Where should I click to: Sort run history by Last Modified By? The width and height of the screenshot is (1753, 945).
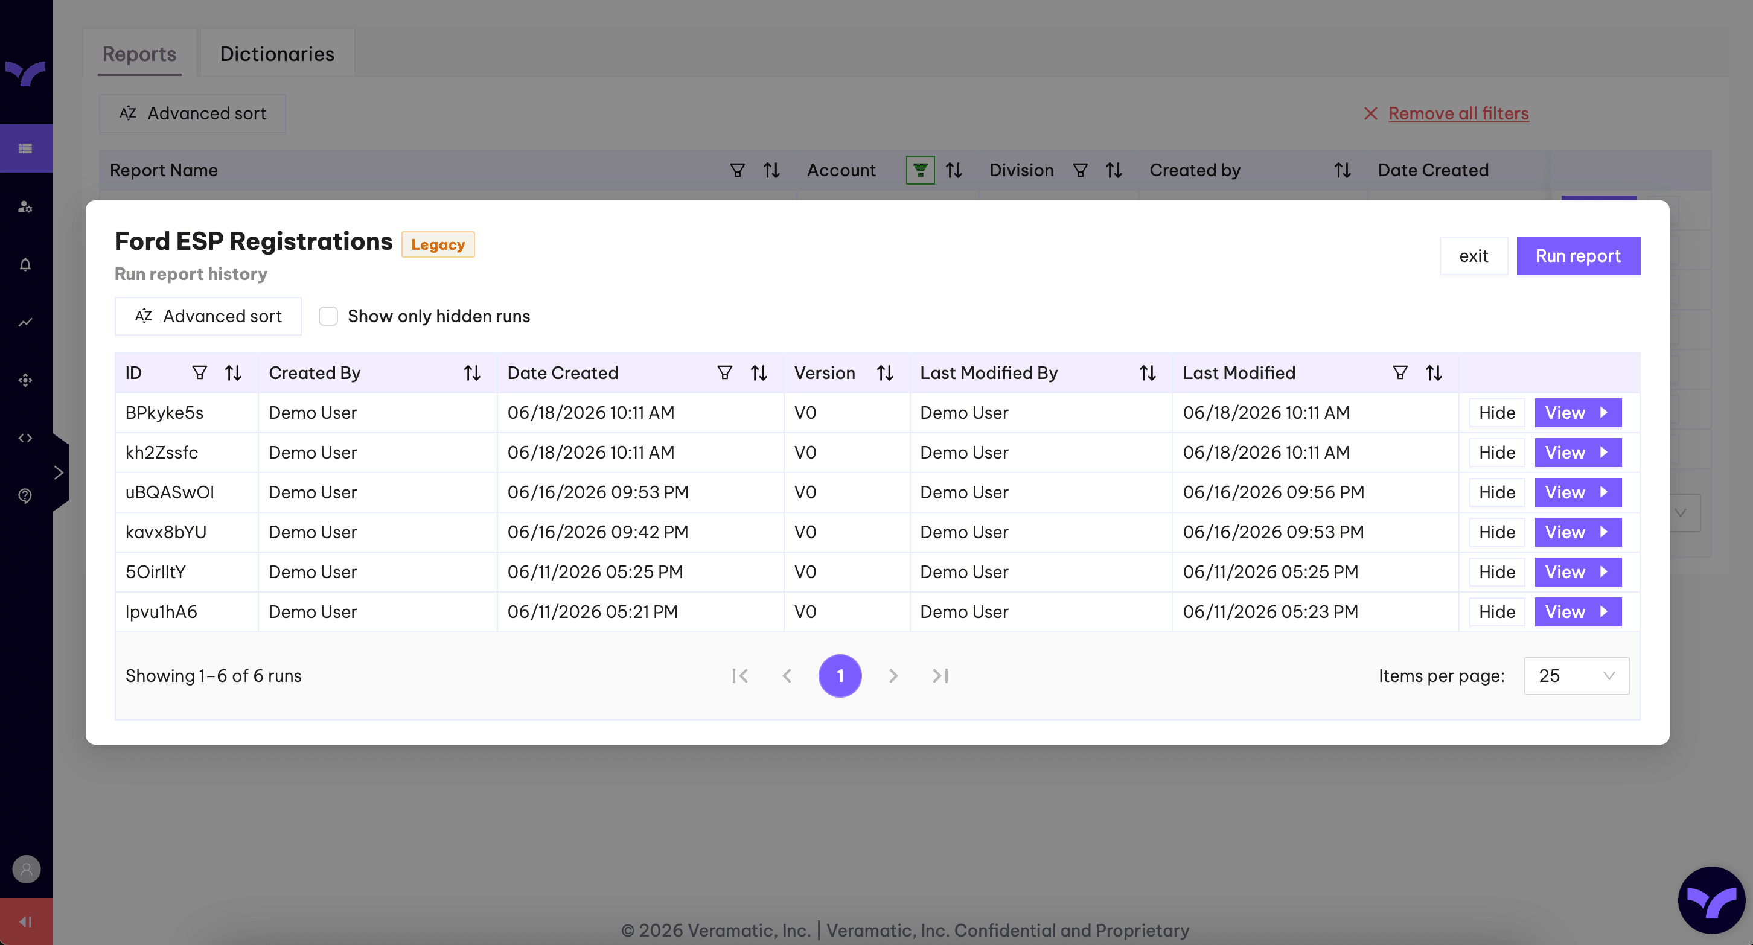click(1148, 373)
